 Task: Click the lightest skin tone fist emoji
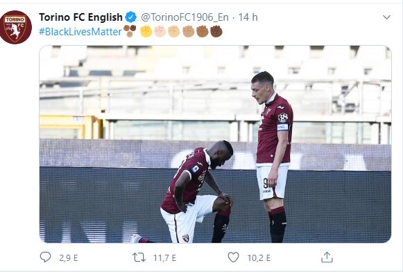pos(160,31)
